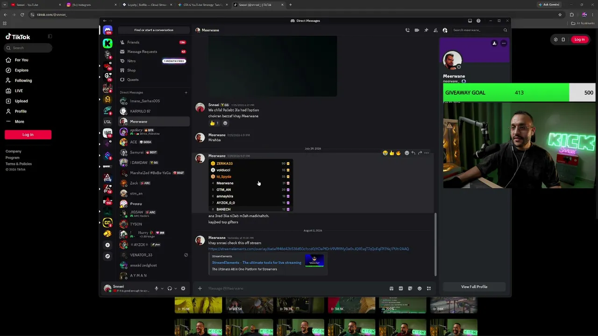598x336 pixels.
Task: Open Find or start a conversation
Action: (154, 30)
